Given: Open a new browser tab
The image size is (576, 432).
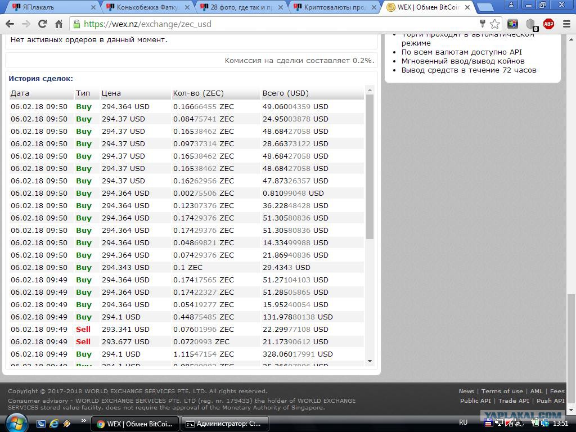Looking at the screenshot, I should pos(485,7).
